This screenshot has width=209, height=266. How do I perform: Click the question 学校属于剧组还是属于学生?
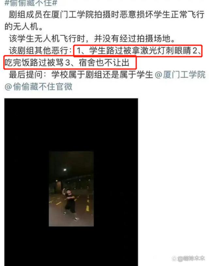[102, 75]
